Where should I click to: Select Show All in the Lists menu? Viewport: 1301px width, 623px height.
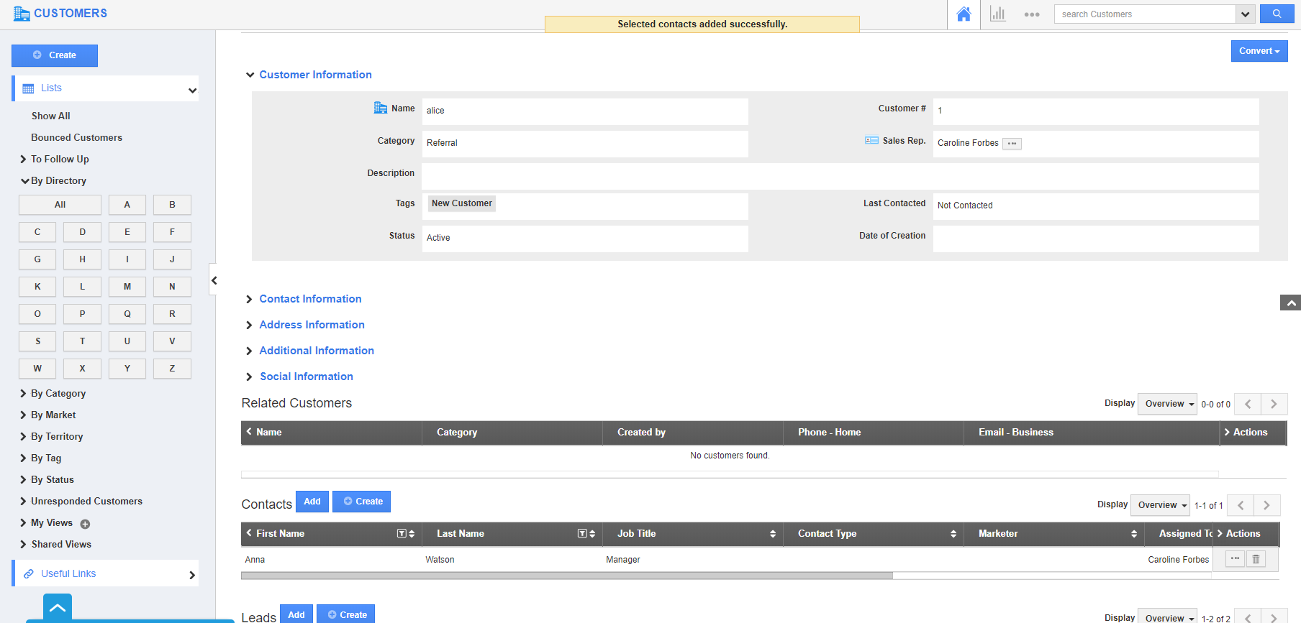pyautogui.click(x=50, y=116)
